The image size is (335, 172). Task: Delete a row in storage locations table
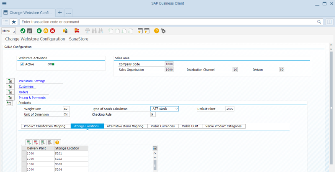pyautogui.click(x=36, y=142)
